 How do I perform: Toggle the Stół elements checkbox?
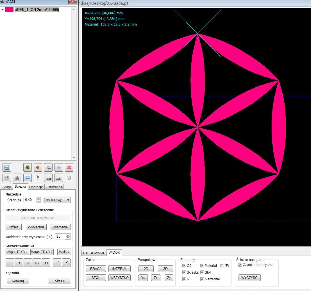202,272
